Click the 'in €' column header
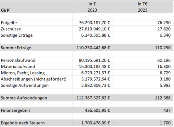This screenshot has width=174, height=127. point(92,4)
